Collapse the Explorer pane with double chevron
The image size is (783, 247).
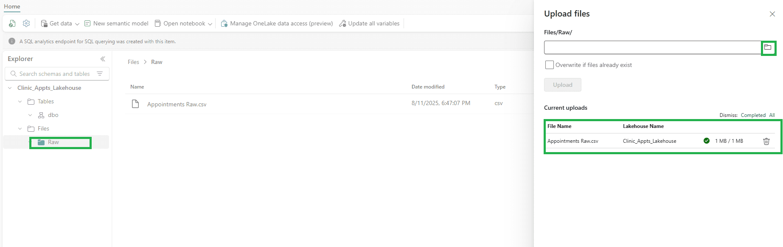pyautogui.click(x=103, y=59)
